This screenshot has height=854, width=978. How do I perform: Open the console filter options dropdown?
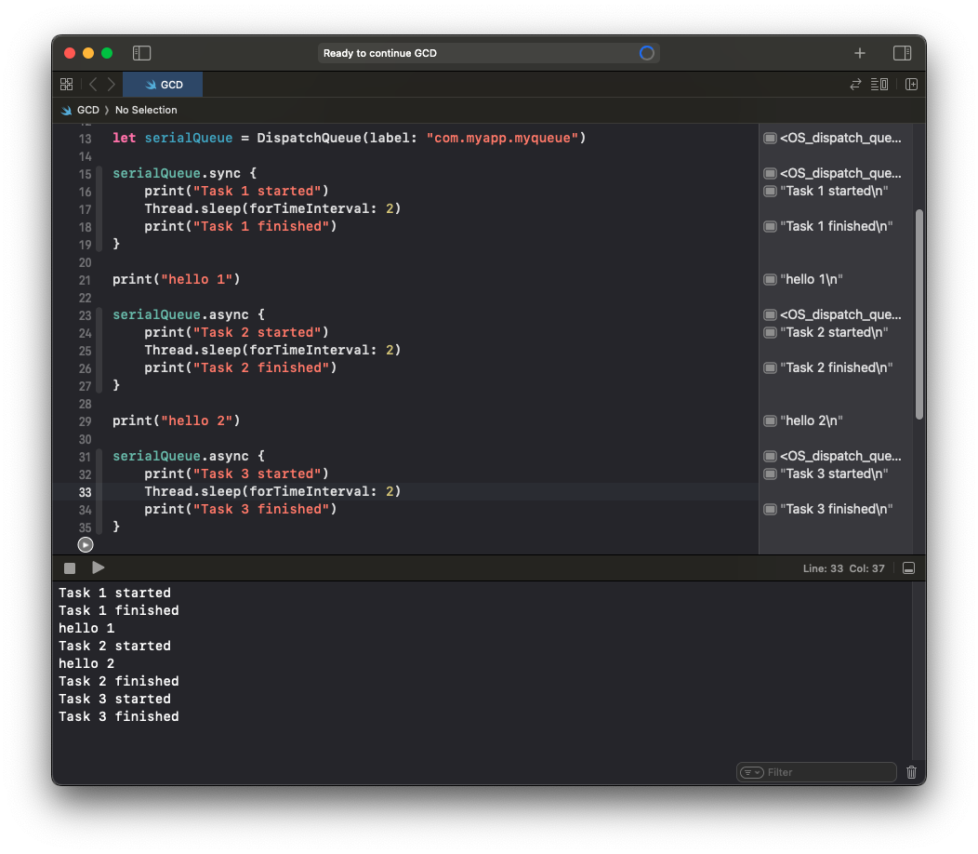(751, 772)
